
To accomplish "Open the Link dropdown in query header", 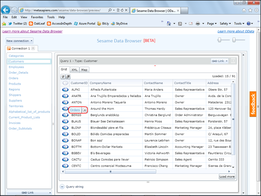I will 219,61.
